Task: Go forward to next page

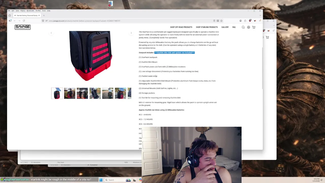Action: pos(19,21)
